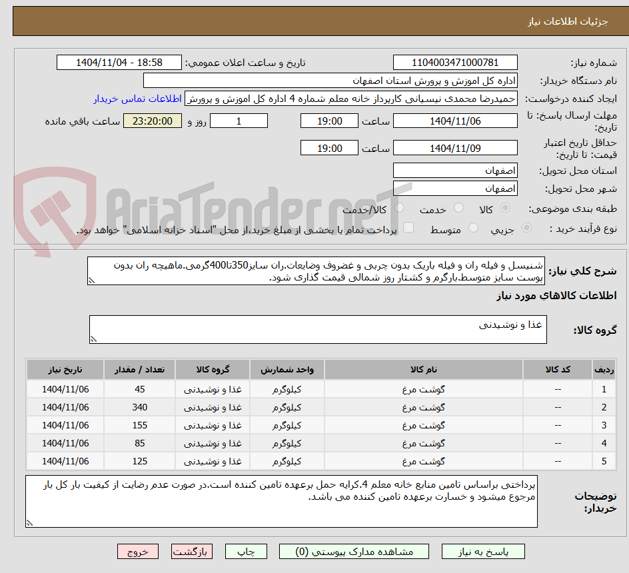Click the نام کالا column header
The height and width of the screenshot is (573, 629).
(x=424, y=370)
